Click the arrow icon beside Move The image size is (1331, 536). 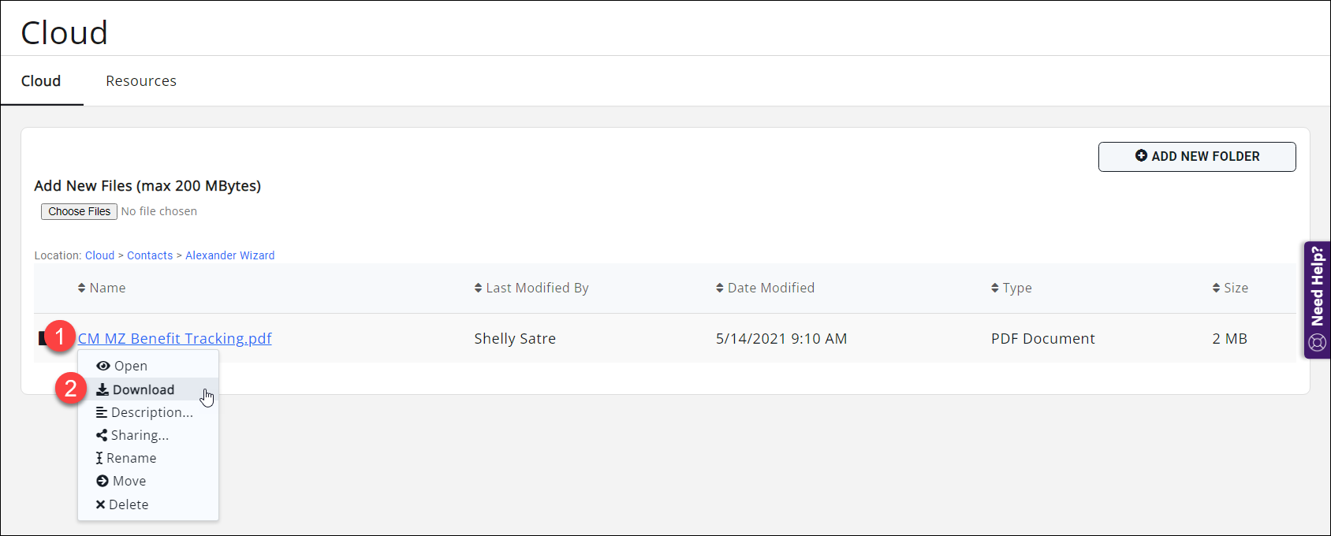[101, 481]
